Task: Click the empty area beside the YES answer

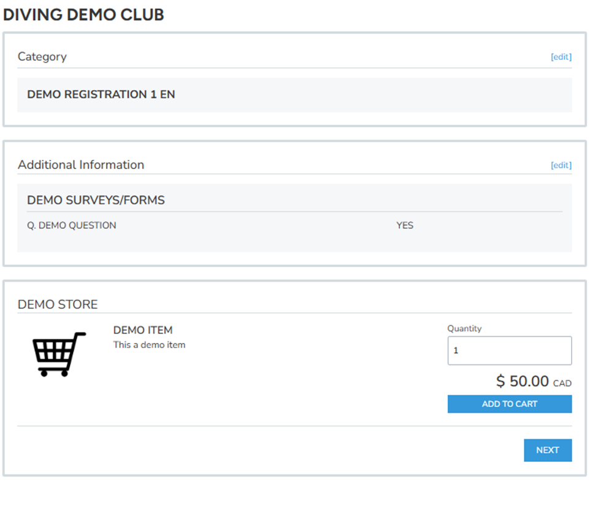Action: click(x=491, y=225)
